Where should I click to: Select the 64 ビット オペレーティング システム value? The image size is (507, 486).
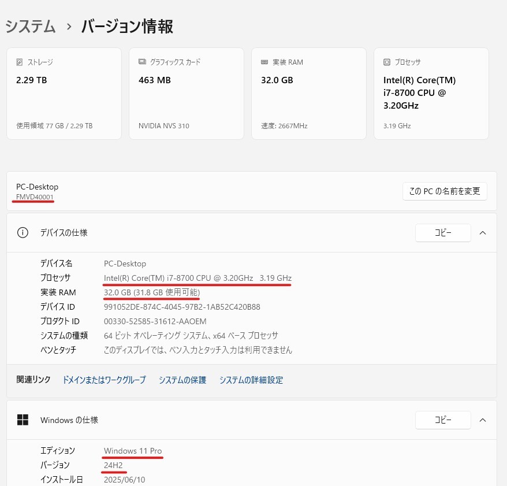[x=191, y=336]
